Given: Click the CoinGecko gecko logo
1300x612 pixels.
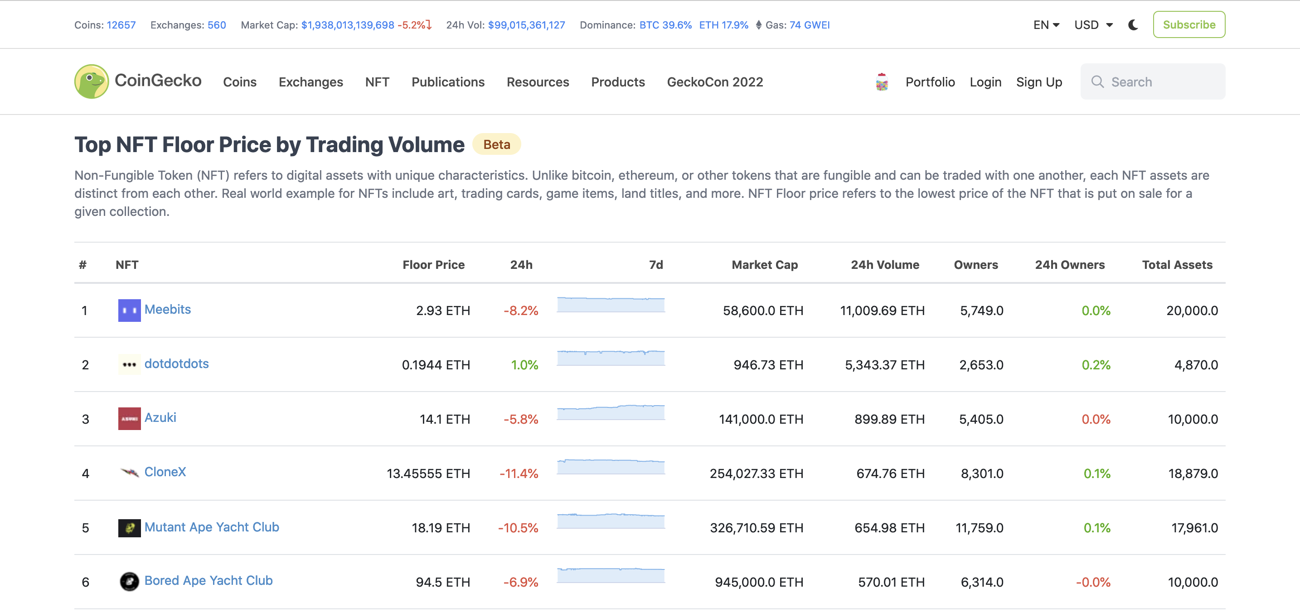Looking at the screenshot, I should pos(92,81).
